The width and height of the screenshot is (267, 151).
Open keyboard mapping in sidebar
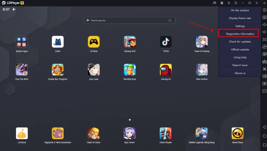pyautogui.click(x=264, y=17)
